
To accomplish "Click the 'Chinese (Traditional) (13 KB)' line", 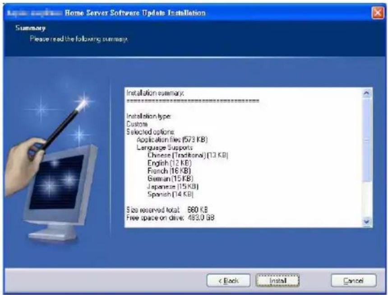I will [x=188, y=155].
